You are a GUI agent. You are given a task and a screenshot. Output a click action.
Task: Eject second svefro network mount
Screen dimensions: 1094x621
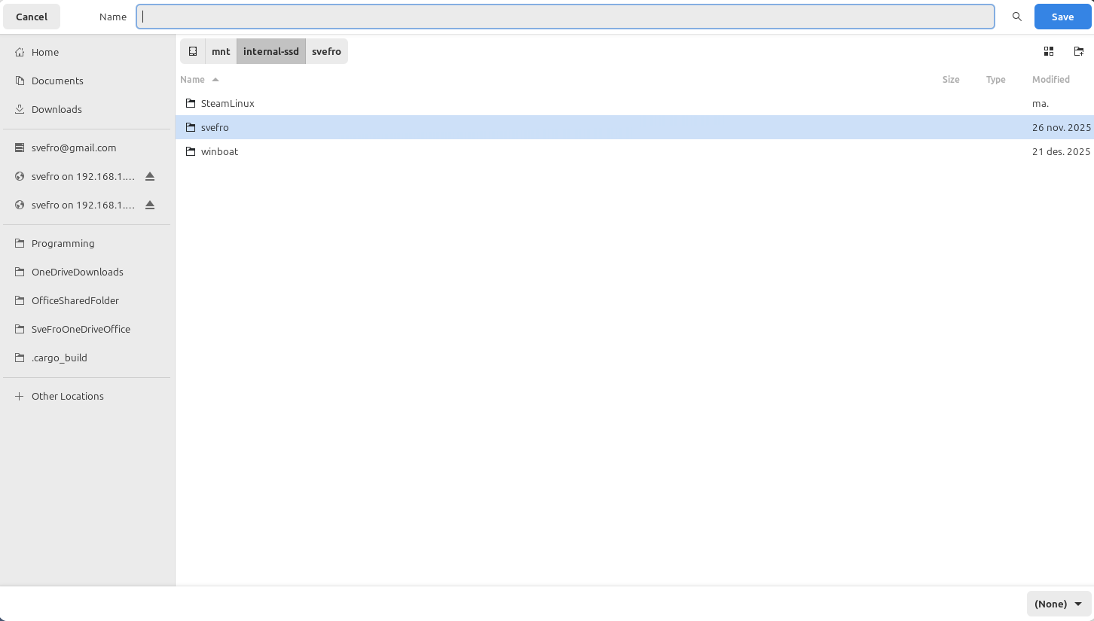pyautogui.click(x=150, y=205)
